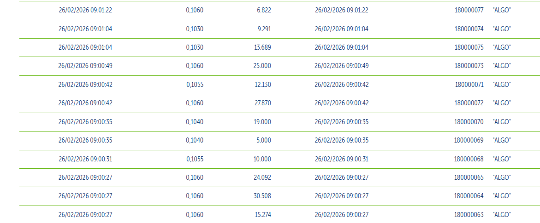The width and height of the screenshot is (540, 223).
Task: Select trade ID 180000068
Action: tap(469, 159)
